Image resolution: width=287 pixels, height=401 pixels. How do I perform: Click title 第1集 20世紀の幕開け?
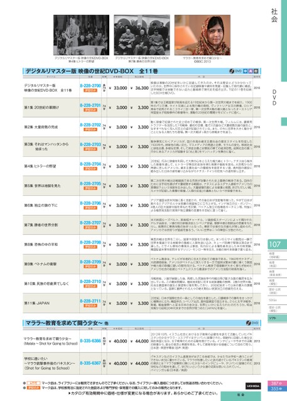(x=41, y=108)
